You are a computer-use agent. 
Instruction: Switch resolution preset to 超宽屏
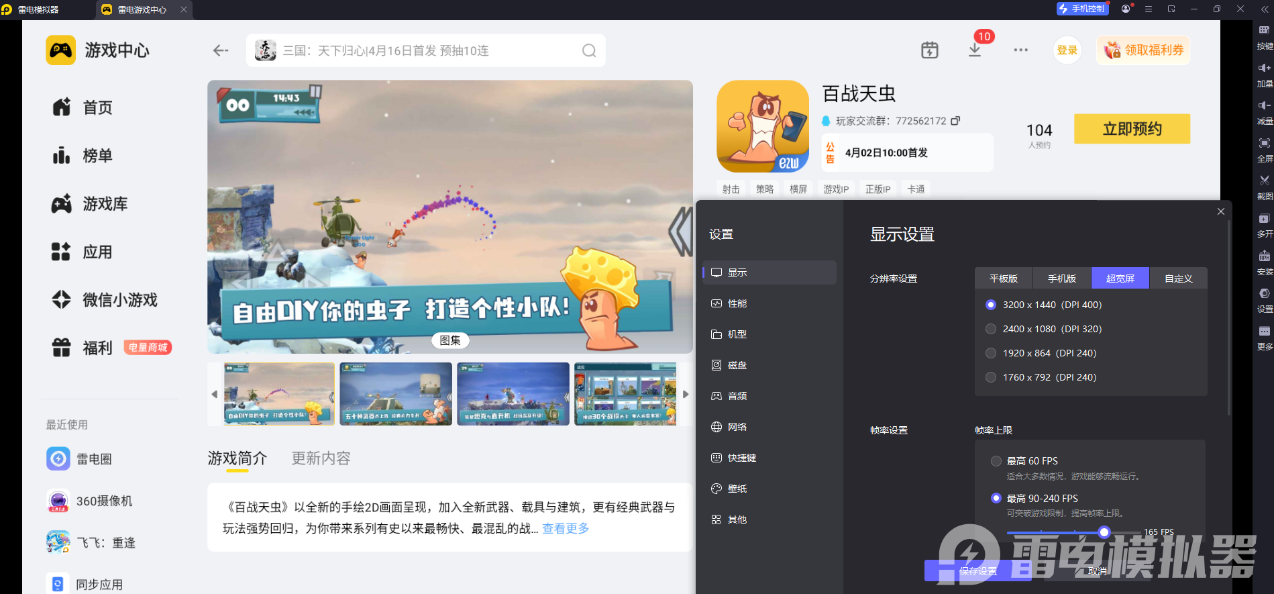(1120, 279)
